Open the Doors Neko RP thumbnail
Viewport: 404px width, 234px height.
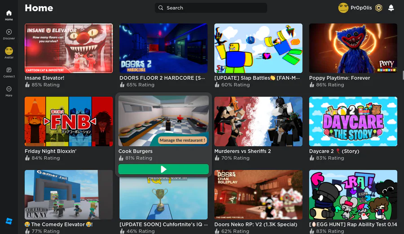click(x=258, y=195)
